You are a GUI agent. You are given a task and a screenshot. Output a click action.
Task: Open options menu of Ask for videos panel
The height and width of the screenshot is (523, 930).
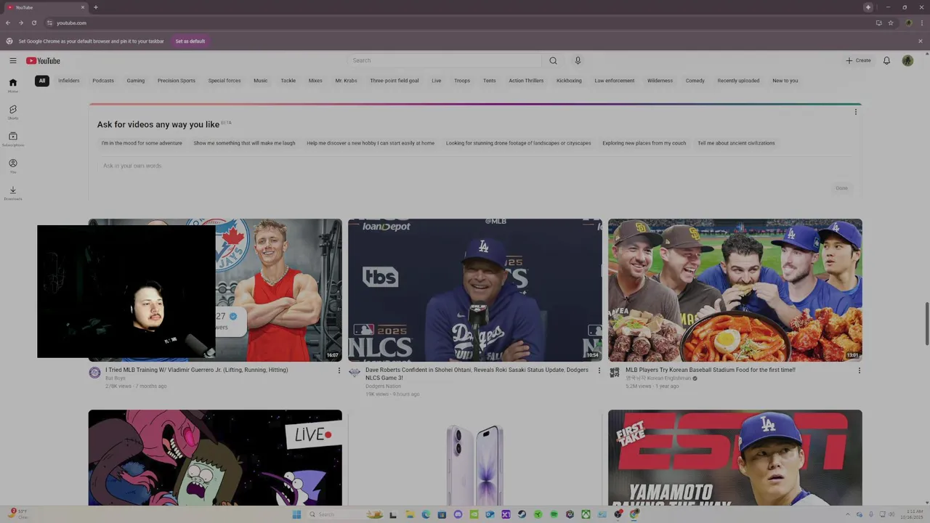click(855, 112)
